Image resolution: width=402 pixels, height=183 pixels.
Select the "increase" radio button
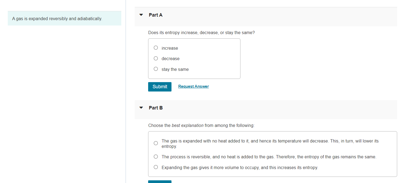pyautogui.click(x=156, y=47)
